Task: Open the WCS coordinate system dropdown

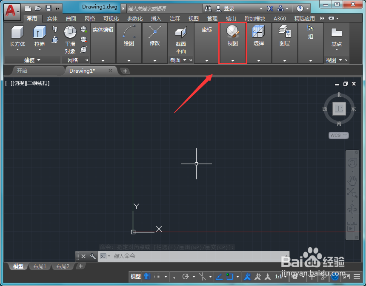Action: (338, 135)
